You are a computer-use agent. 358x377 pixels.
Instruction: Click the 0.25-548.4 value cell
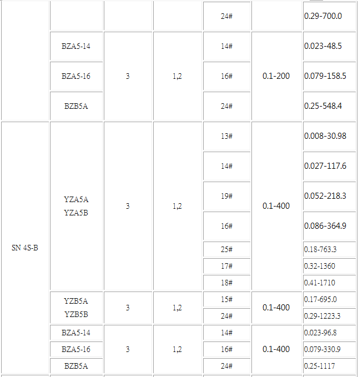[329, 106]
